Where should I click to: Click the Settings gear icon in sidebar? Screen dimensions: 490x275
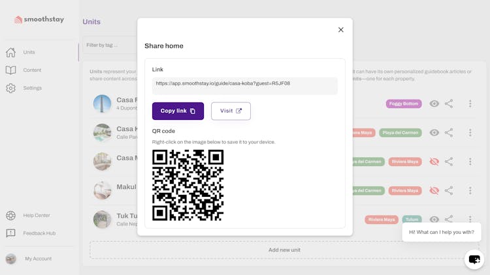click(x=11, y=88)
